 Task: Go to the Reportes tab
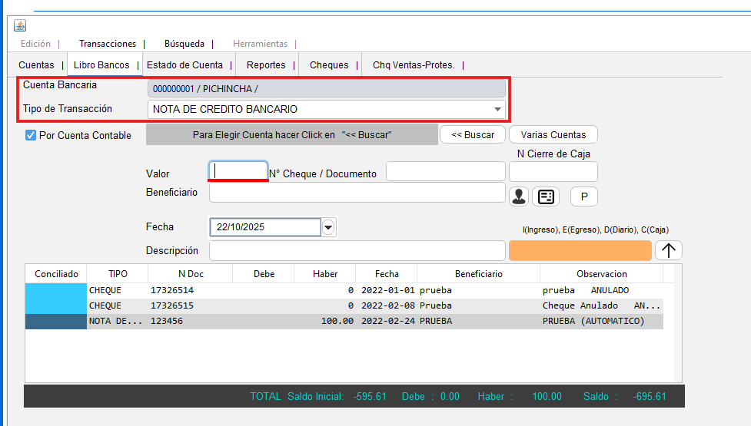pos(266,65)
